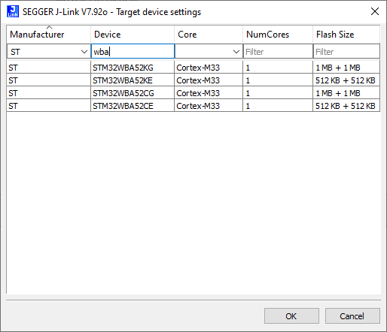Sort by the NumCores column header
The width and height of the screenshot is (387, 332).
pos(278,35)
